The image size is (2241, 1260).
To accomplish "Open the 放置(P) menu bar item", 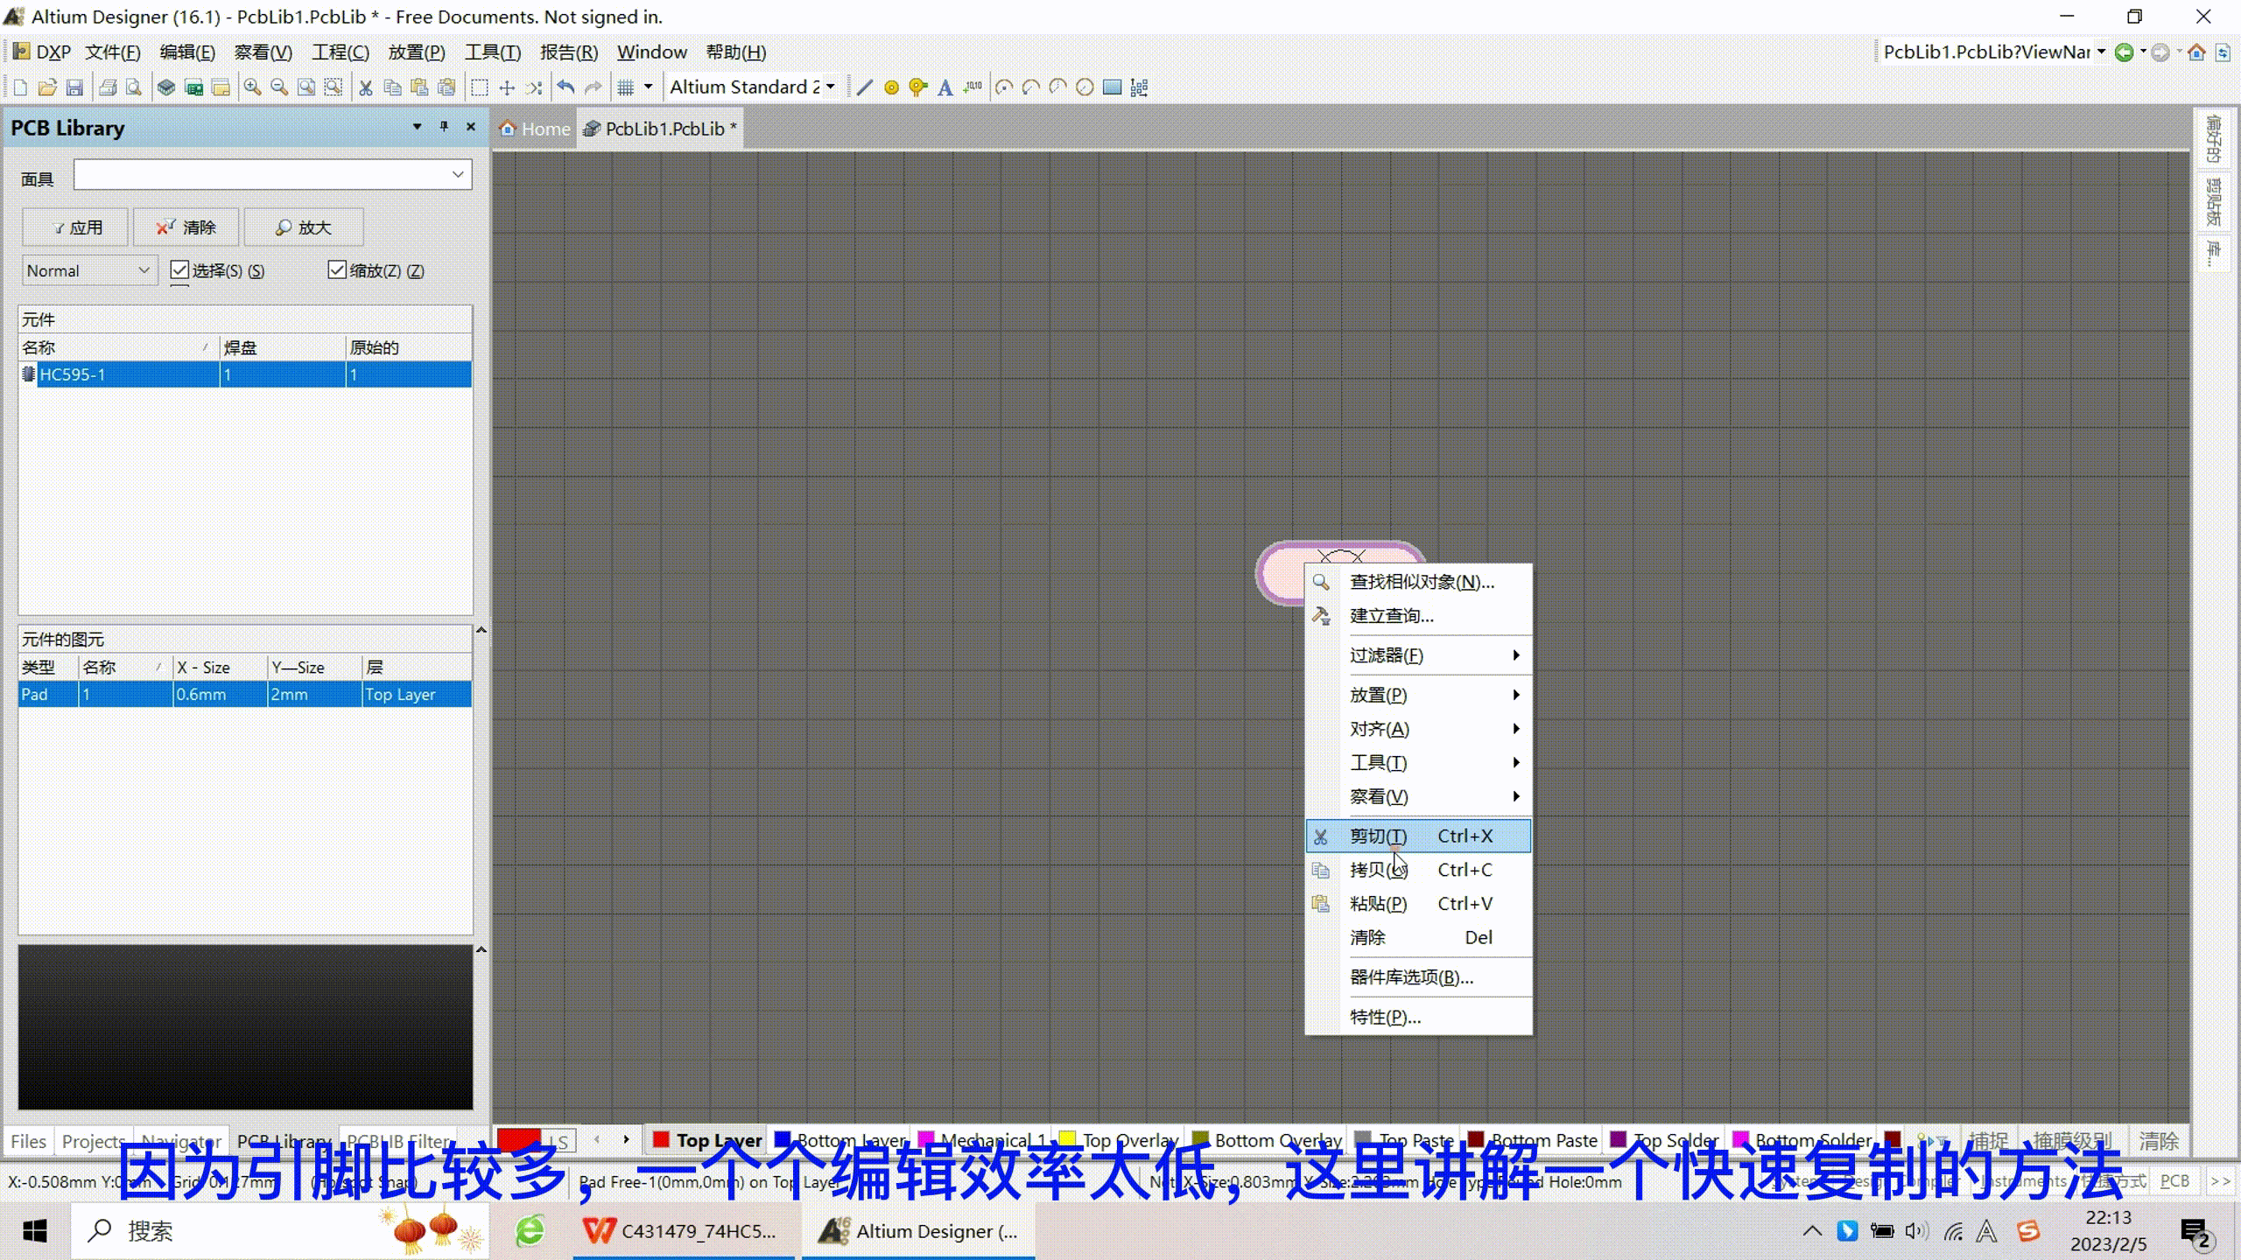I will tap(416, 52).
